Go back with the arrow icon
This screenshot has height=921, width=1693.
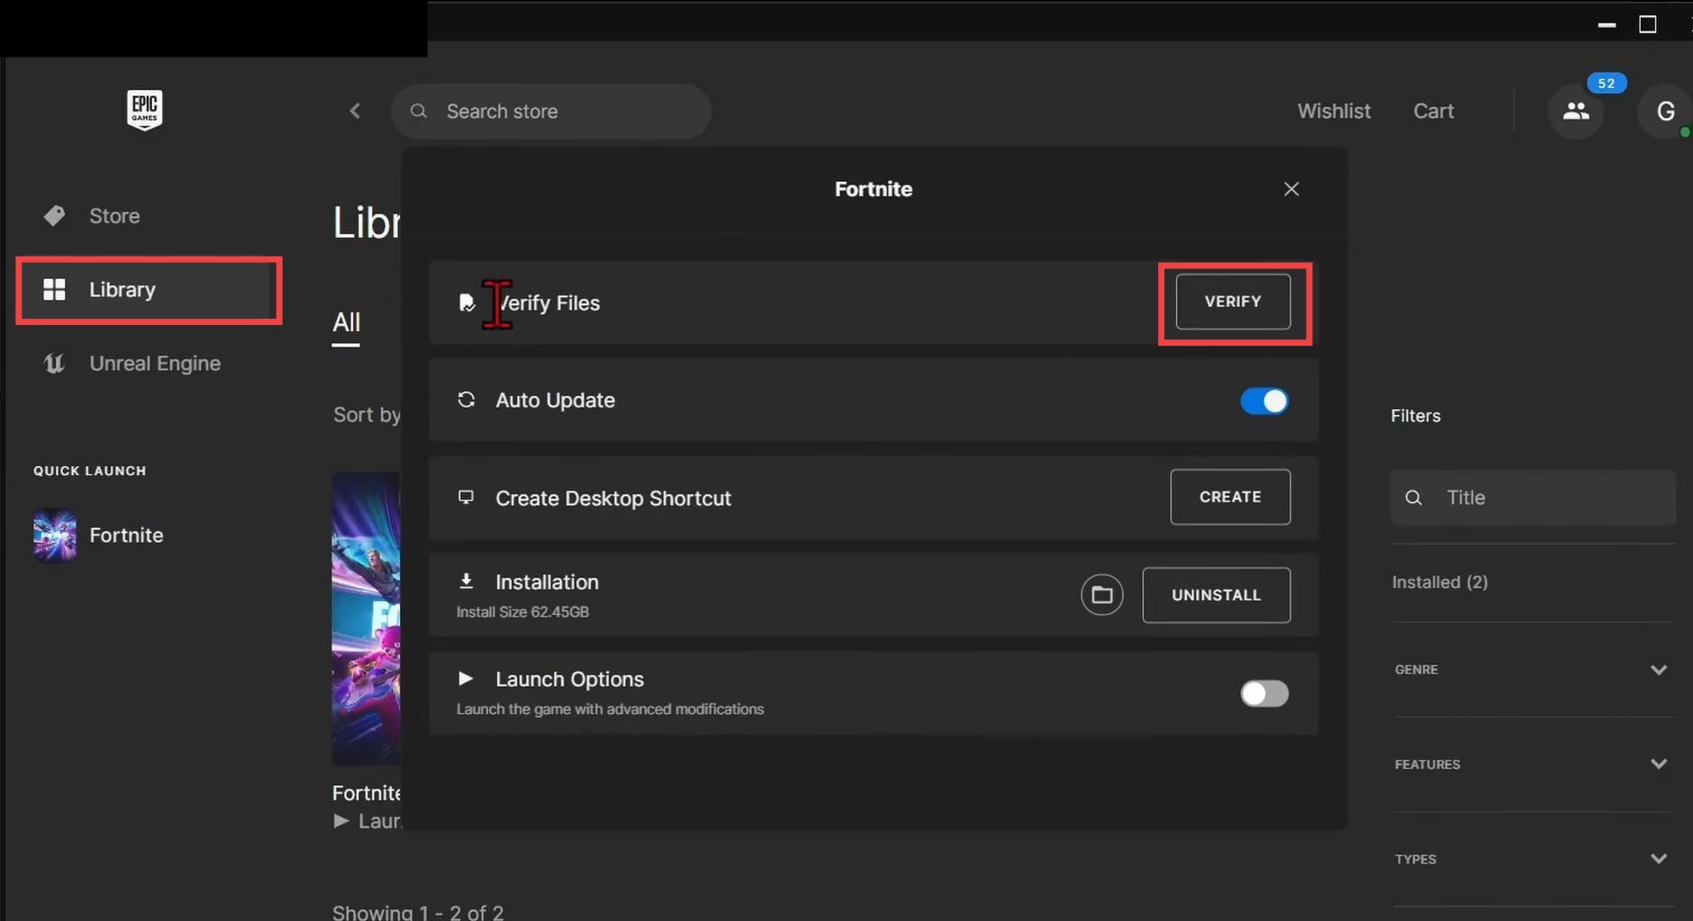pos(355,111)
